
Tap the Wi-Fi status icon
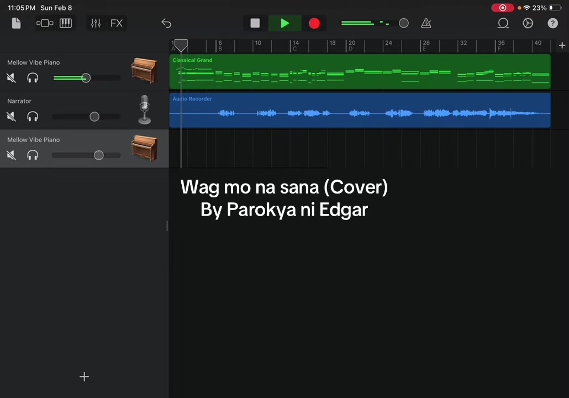(x=526, y=8)
